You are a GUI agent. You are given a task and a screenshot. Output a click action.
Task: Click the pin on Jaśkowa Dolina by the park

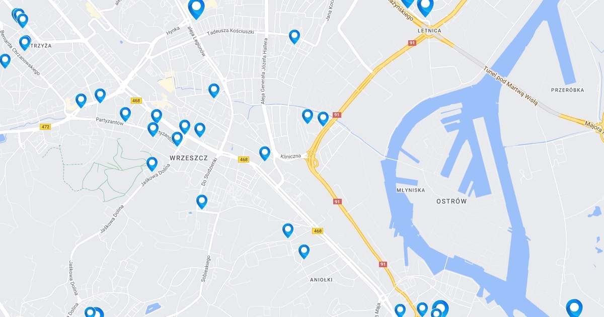coord(152,164)
